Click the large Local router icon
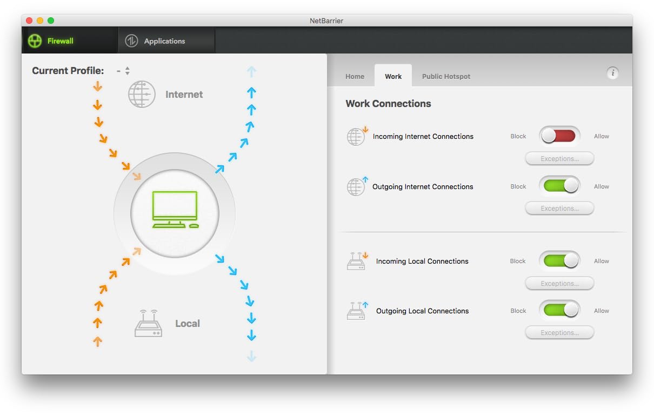654x415 pixels. [148, 323]
